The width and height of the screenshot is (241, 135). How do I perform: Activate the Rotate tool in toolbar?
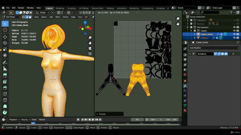click(5, 43)
